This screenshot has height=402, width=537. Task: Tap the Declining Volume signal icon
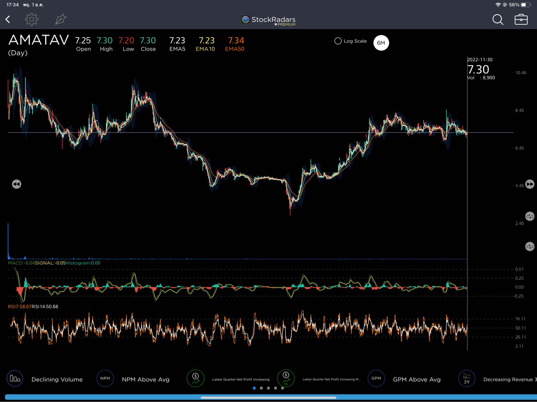pos(15,378)
